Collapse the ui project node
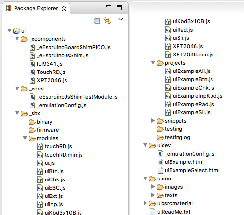Viewport: 244px width, 215px height. [x=9, y=30]
